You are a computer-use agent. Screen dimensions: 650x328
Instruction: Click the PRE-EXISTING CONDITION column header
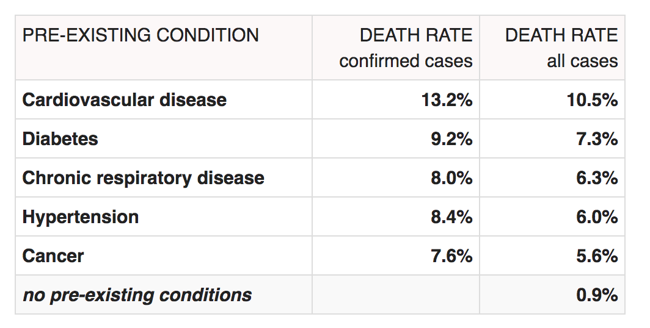141,35
